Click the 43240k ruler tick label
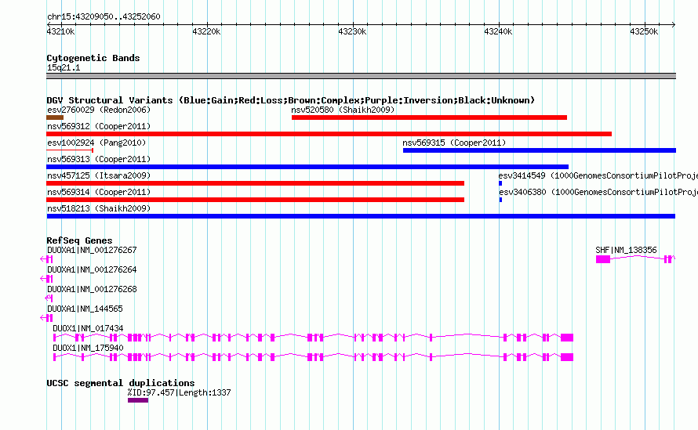698x430 pixels. (498, 31)
